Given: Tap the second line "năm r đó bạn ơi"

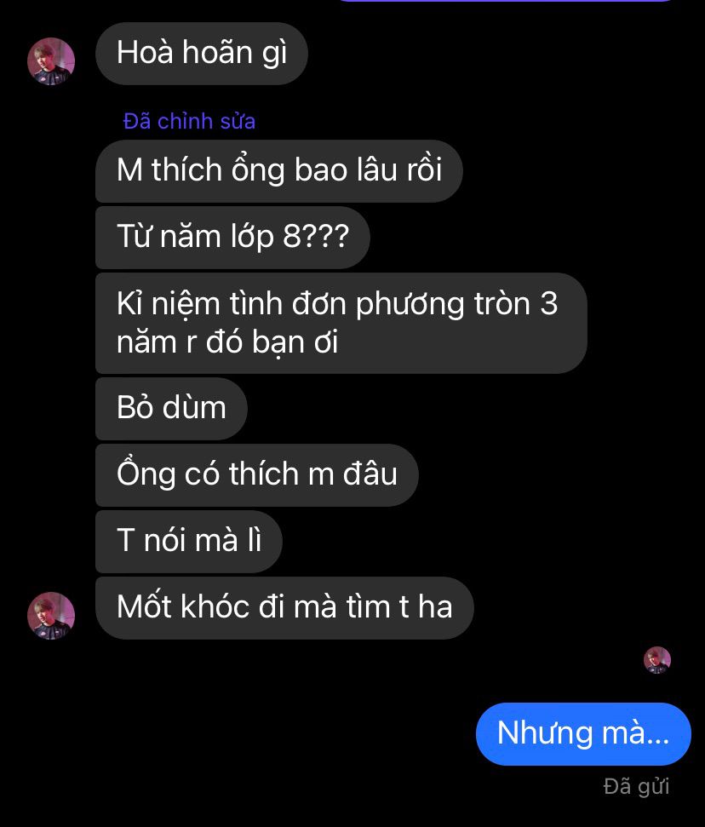Looking at the screenshot, I should 227,343.
